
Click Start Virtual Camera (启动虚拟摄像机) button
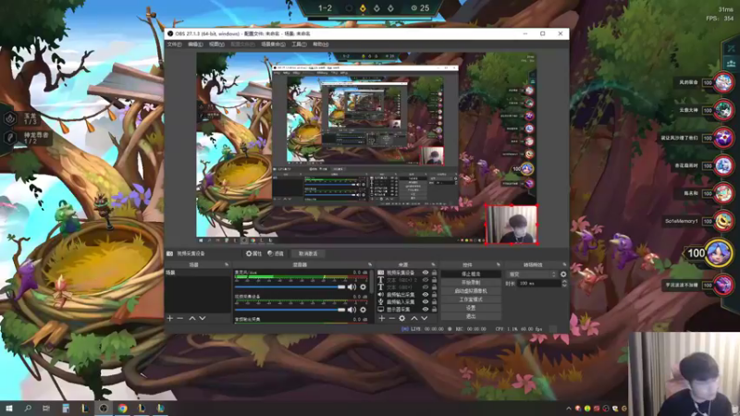pos(471,291)
